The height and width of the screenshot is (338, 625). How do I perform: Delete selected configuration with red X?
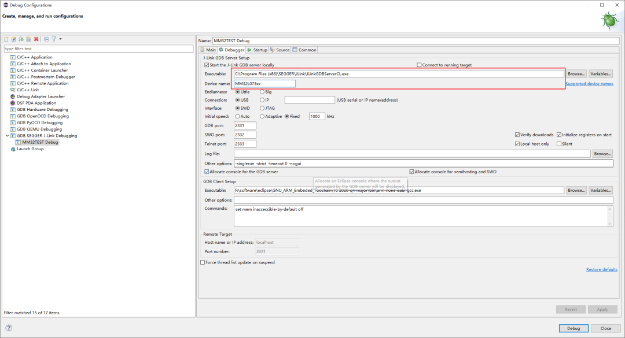(36, 39)
